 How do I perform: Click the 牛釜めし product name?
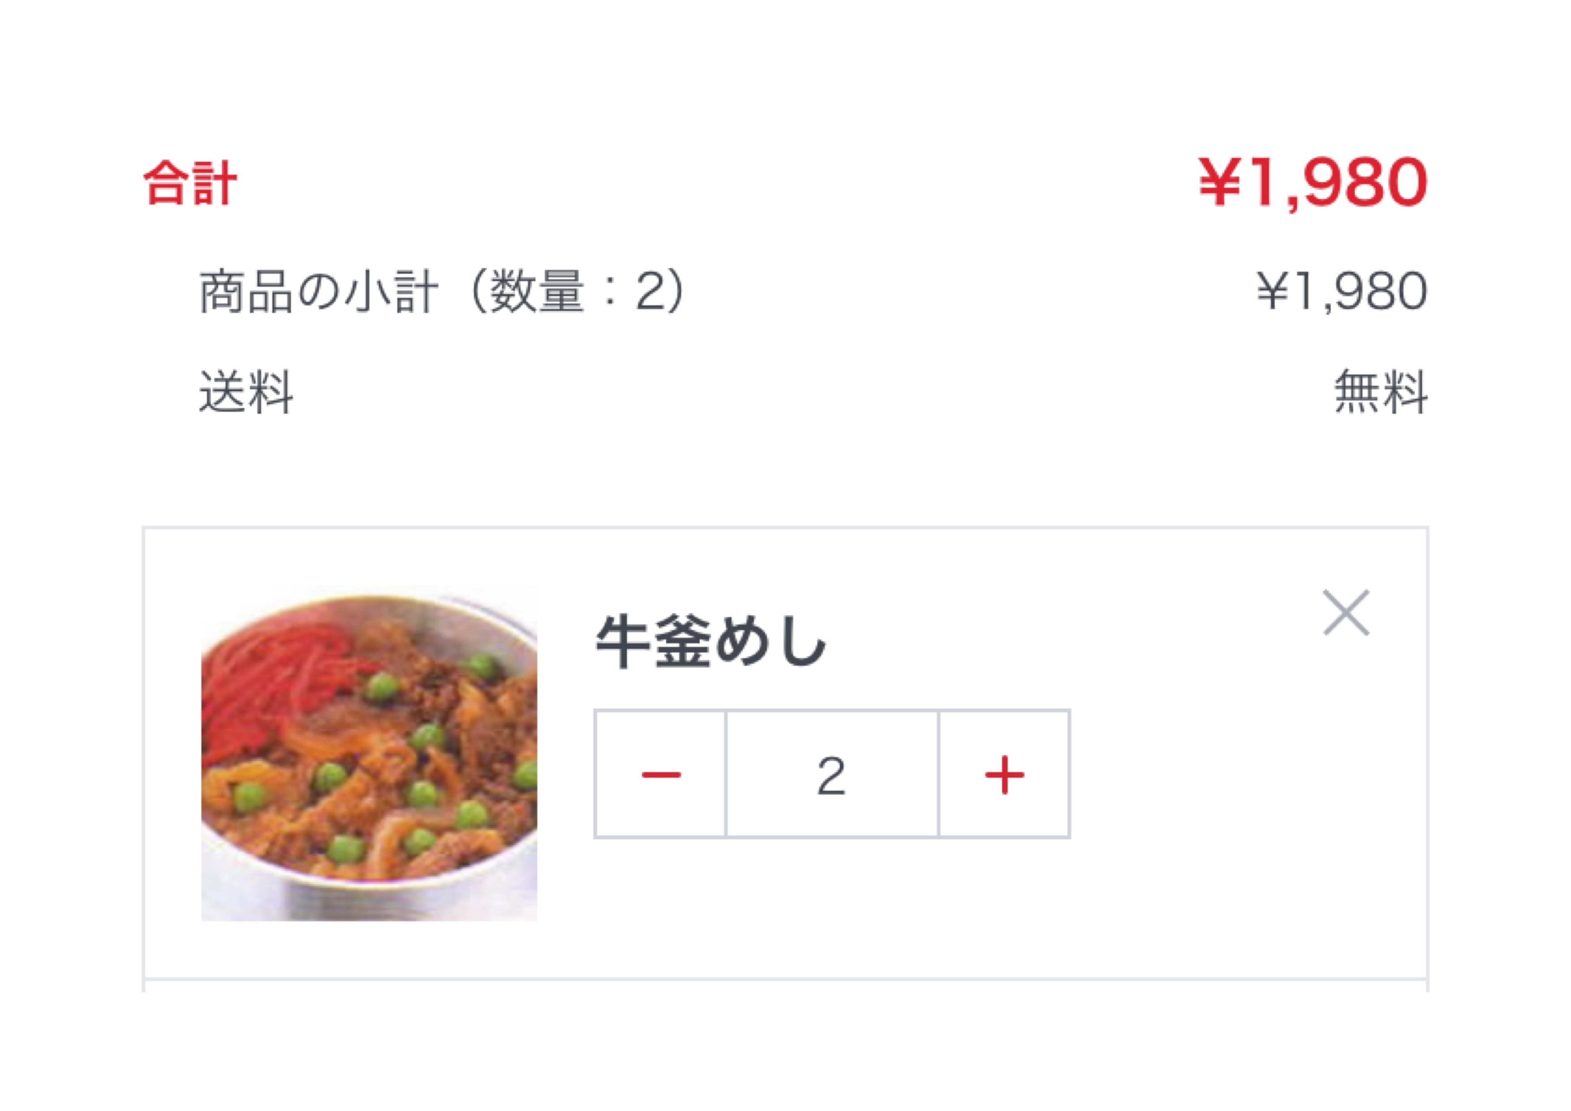(711, 641)
